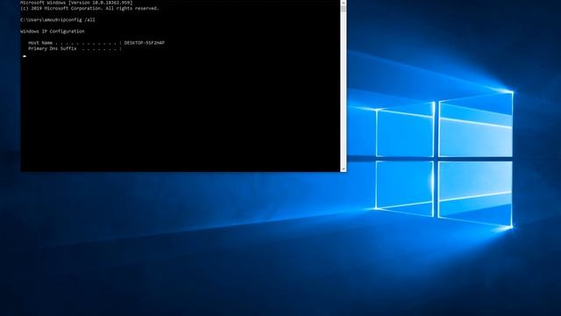
Task: Click the '(c) 2019 Microsoft Corporation' copyright line
Action: (89, 8)
